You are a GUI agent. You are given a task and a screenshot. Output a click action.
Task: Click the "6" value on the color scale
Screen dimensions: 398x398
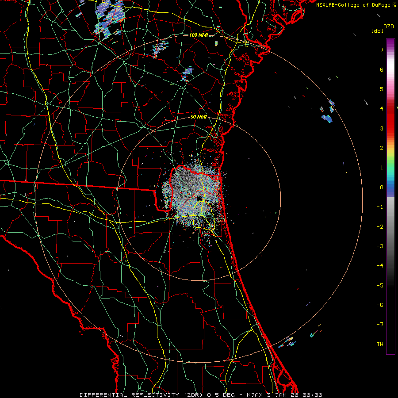coord(382,69)
